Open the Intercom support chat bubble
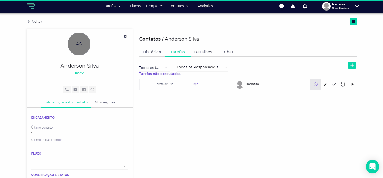The height and width of the screenshot is (178, 383). 372,167
